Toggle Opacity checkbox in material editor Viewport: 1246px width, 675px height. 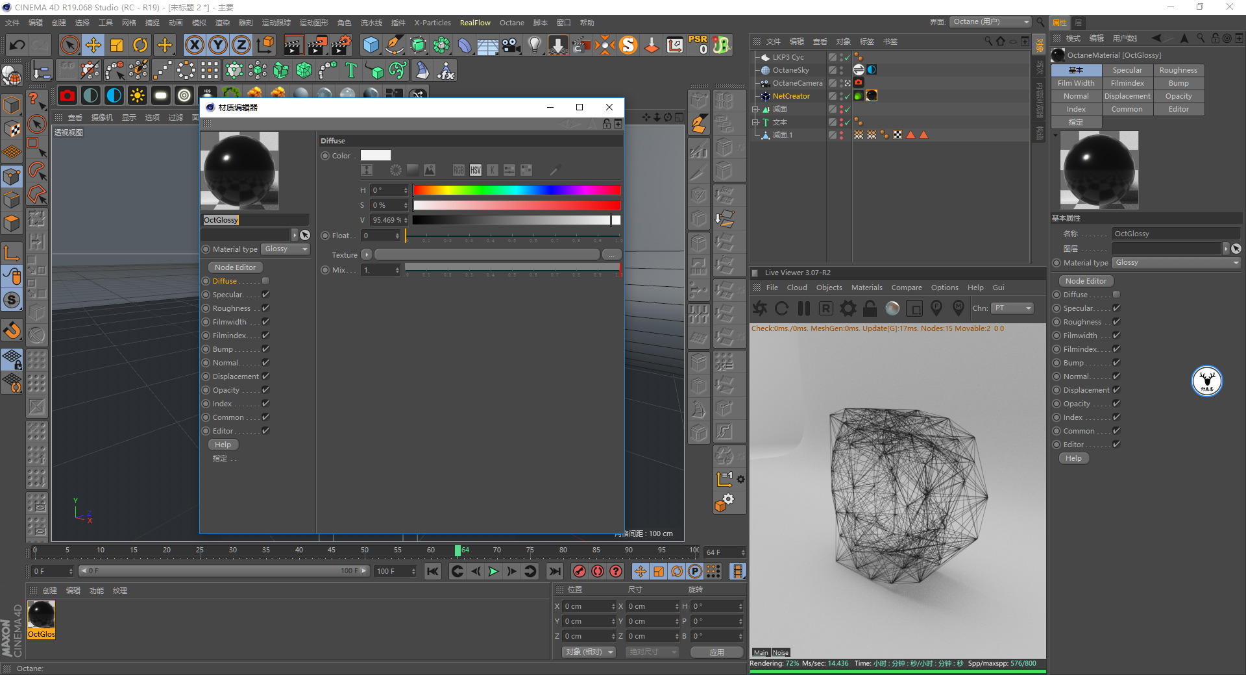pos(265,390)
